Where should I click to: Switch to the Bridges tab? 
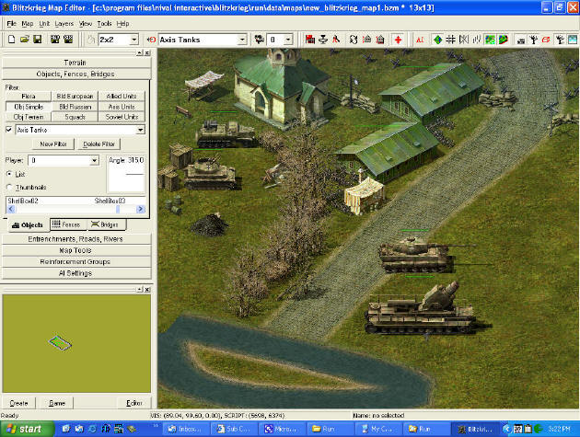click(106, 224)
